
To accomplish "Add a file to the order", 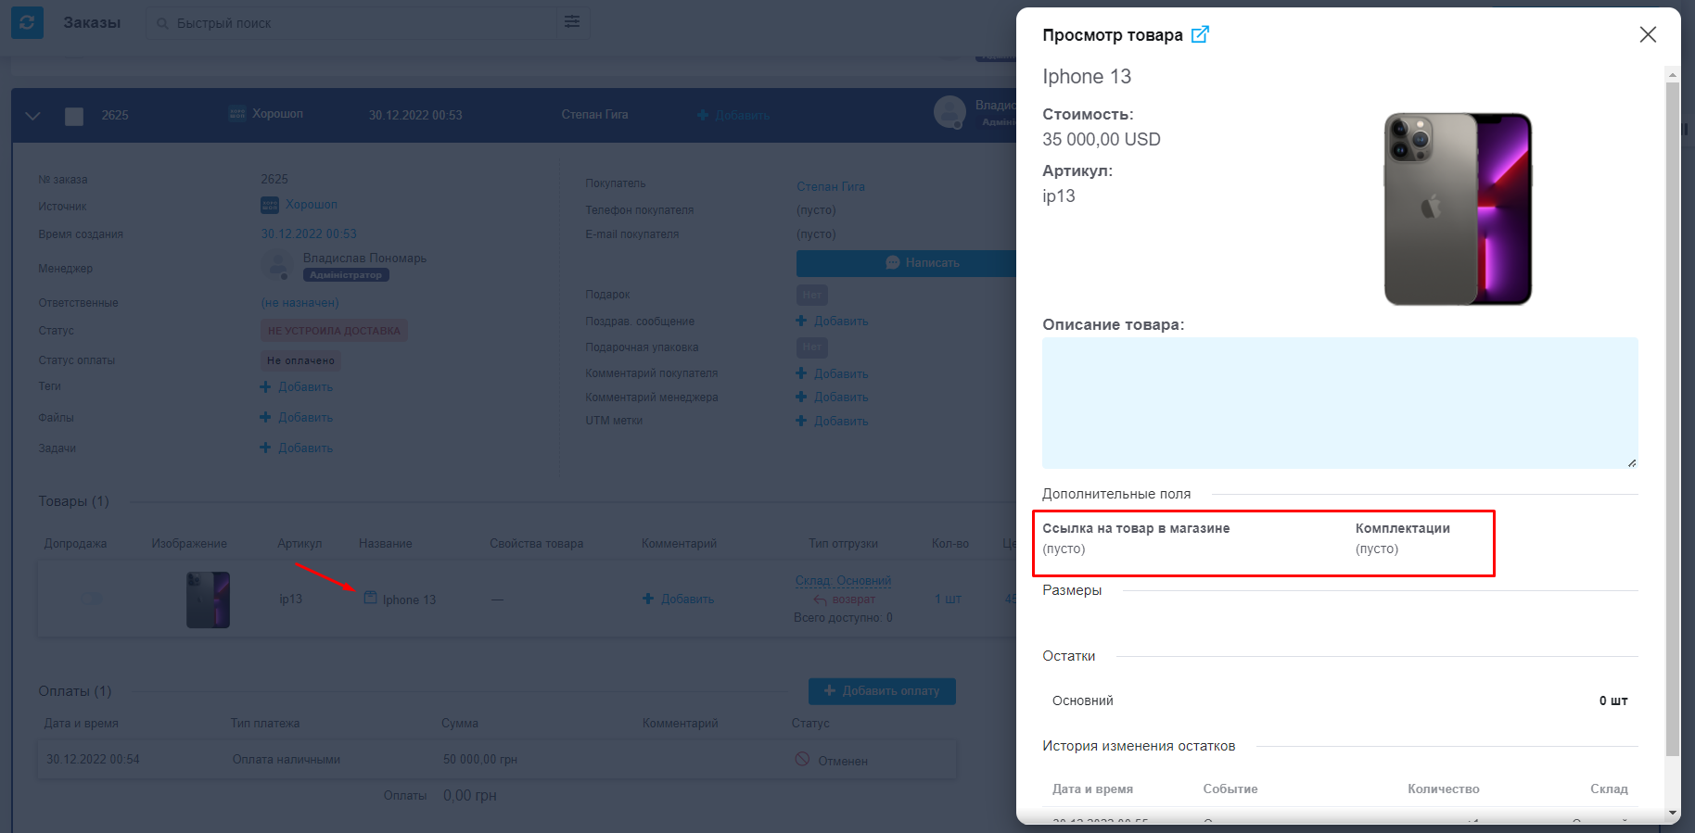I will [297, 418].
